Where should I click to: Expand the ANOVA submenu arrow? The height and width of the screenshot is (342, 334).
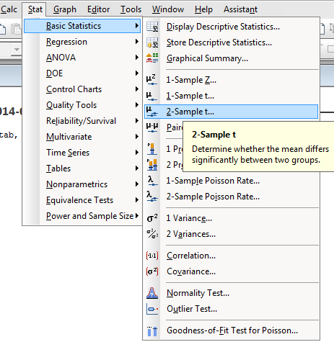[x=137, y=58]
